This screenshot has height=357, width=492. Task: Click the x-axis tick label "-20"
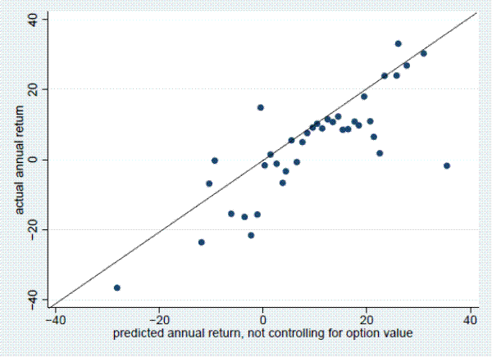coord(158,319)
